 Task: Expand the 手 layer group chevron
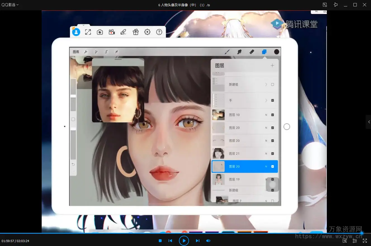click(266, 100)
